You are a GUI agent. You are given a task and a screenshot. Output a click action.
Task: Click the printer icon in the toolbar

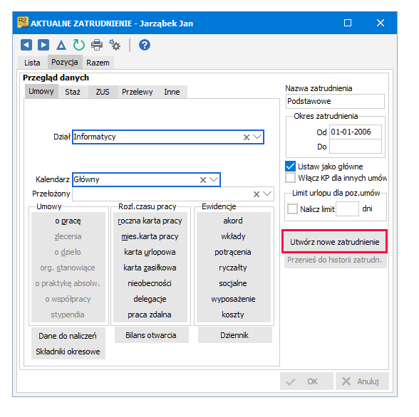click(97, 45)
